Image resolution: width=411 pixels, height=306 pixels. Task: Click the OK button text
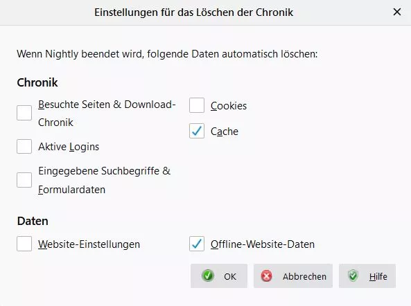pyautogui.click(x=230, y=276)
